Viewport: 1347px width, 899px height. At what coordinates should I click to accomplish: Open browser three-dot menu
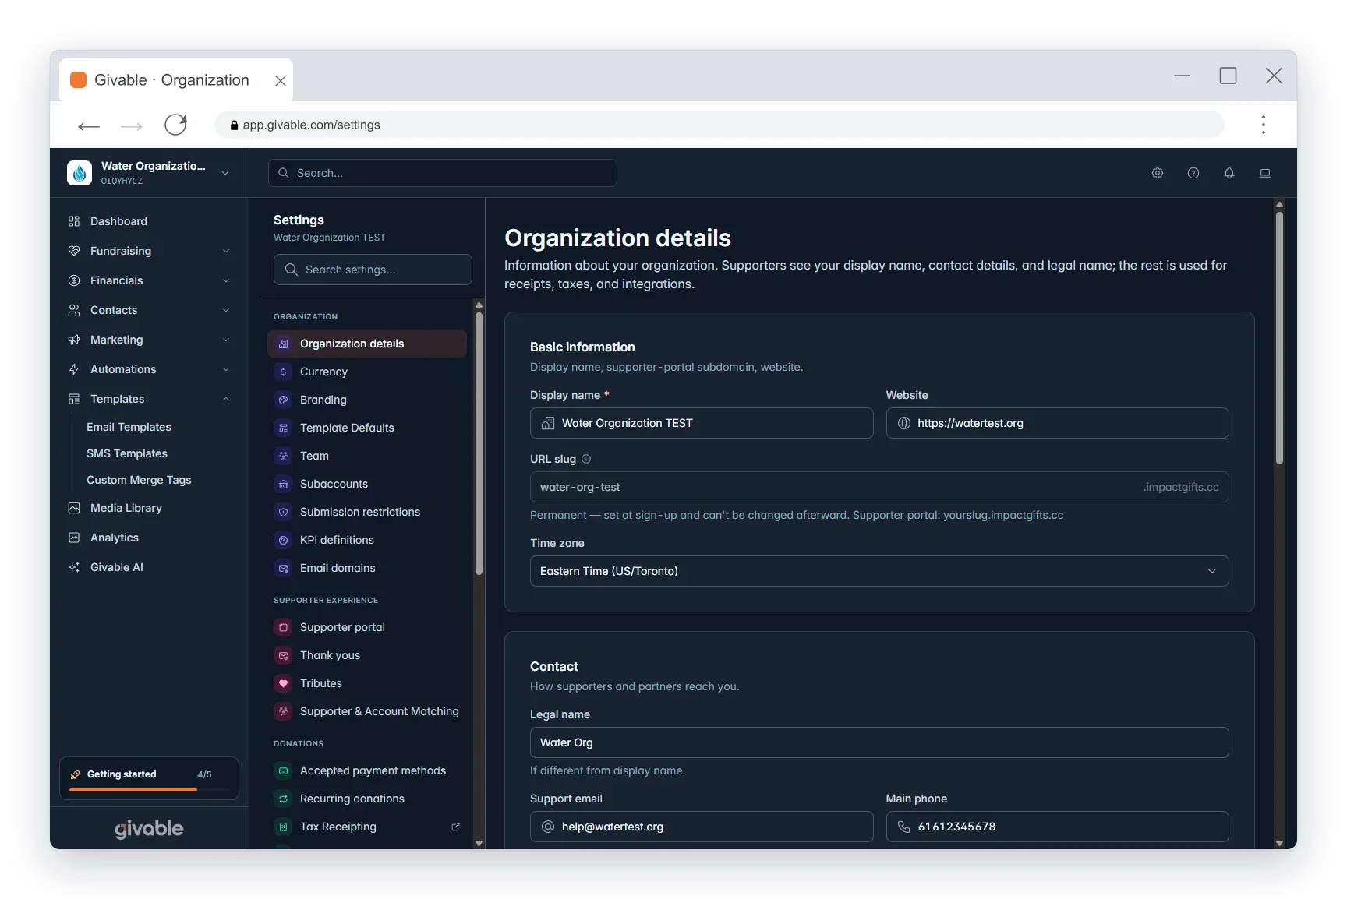point(1264,125)
